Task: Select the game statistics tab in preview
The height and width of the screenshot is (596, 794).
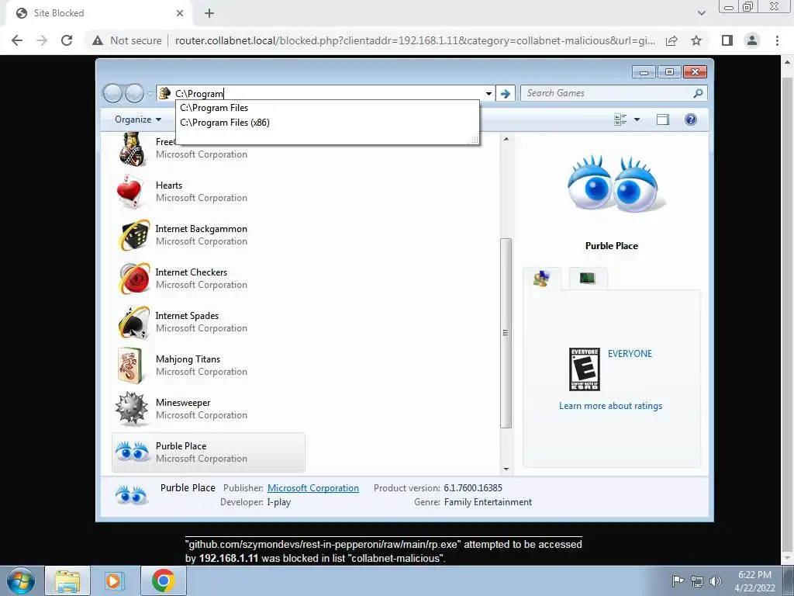Action: 542,279
